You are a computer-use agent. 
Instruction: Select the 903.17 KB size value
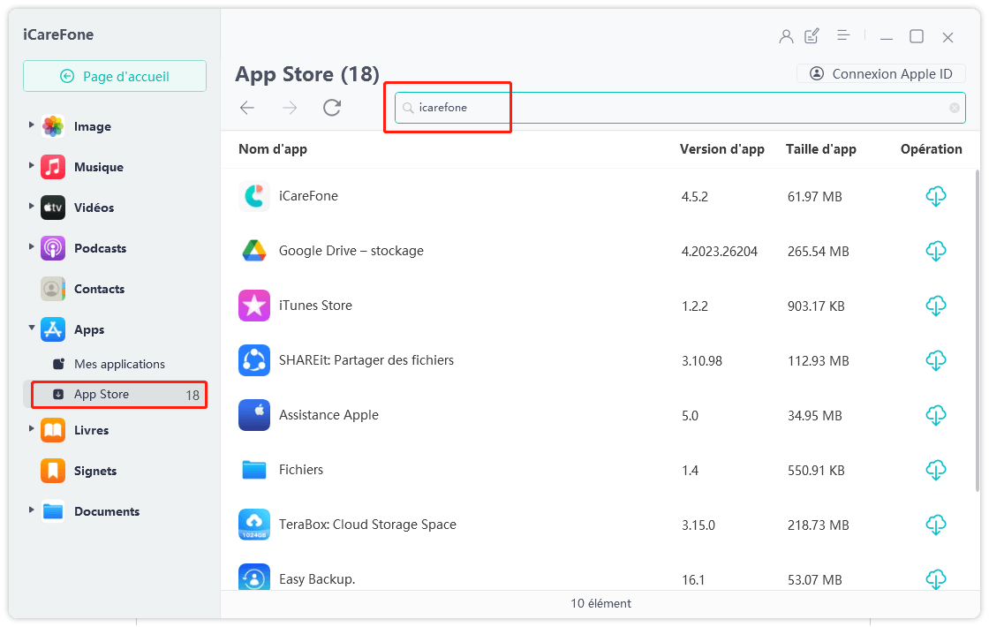[x=816, y=306]
